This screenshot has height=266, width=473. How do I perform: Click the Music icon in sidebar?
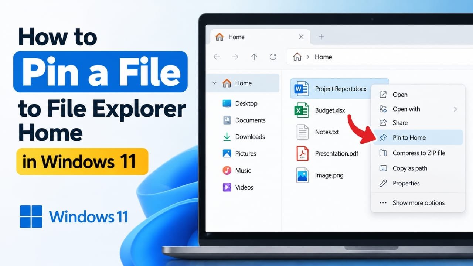coord(227,170)
